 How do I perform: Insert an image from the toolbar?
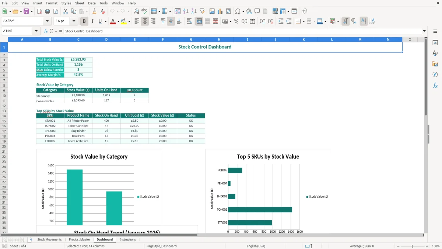point(212,11)
